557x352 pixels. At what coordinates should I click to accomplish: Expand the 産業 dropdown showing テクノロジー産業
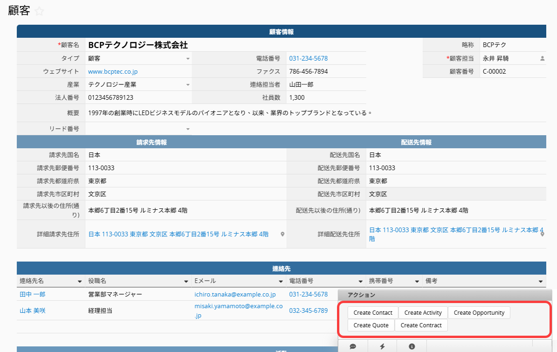click(x=188, y=85)
